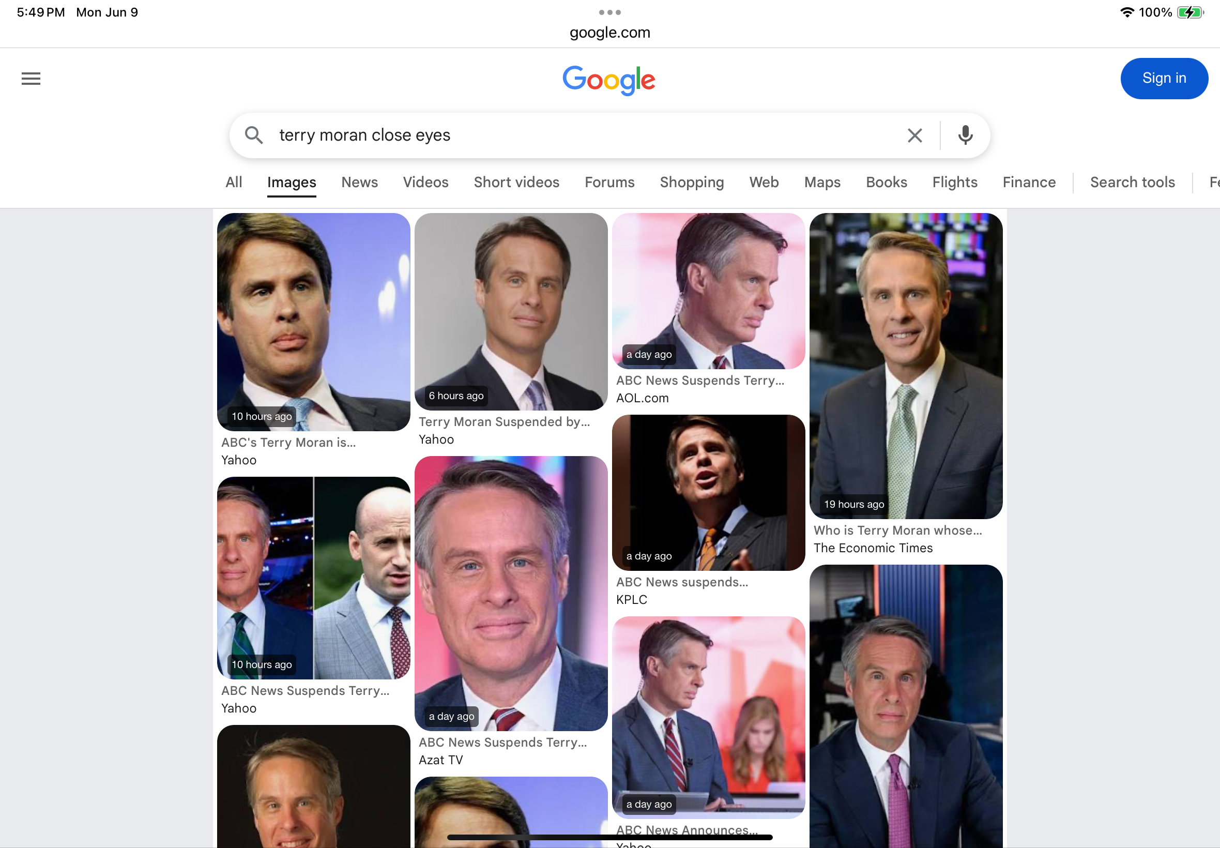
Task: Open the Azat TV image result
Action: 511,593
